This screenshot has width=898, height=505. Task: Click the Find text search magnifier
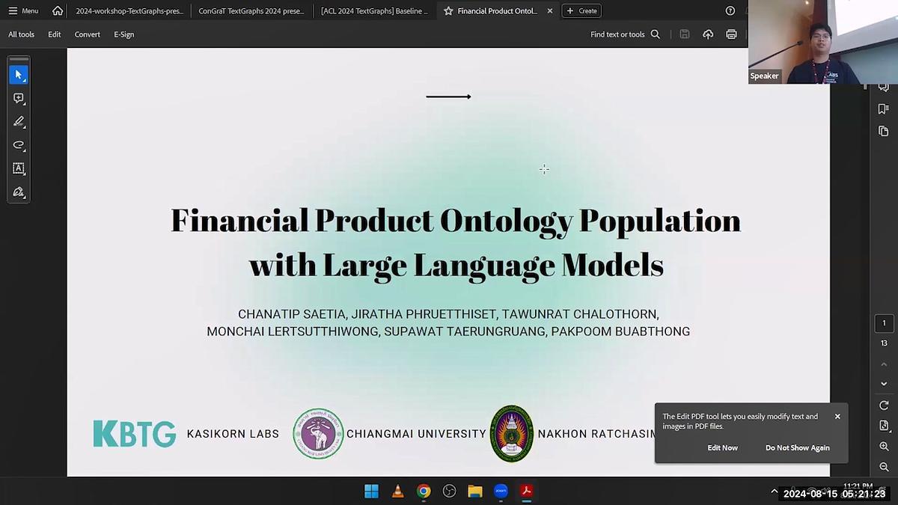click(656, 34)
